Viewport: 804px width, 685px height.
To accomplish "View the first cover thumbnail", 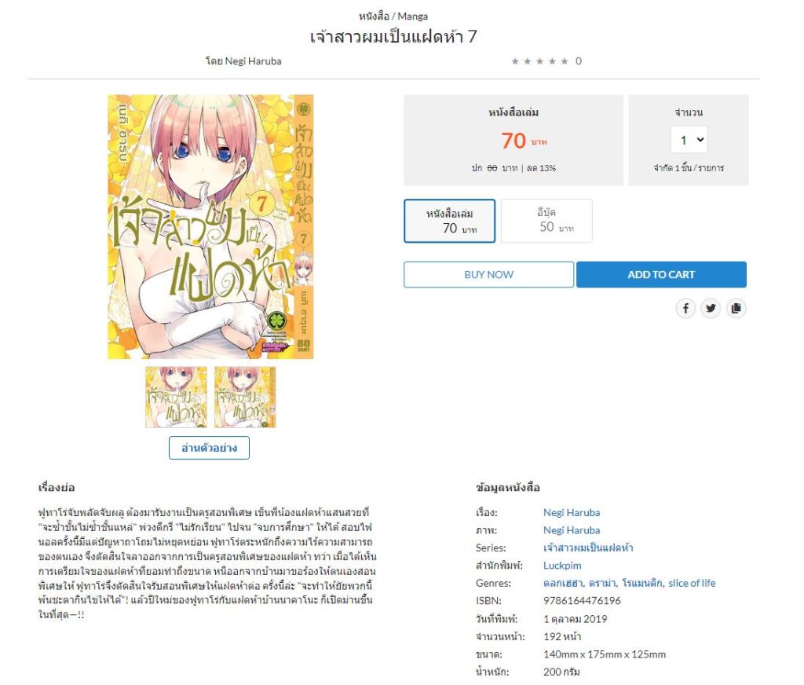I will [176, 397].
